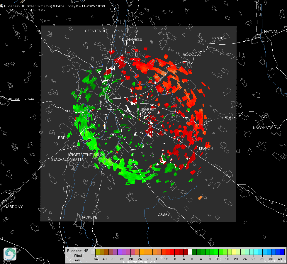Click the DUNAKESZI town label
This screenshot has width=287, height=264.
pos(132,40)
